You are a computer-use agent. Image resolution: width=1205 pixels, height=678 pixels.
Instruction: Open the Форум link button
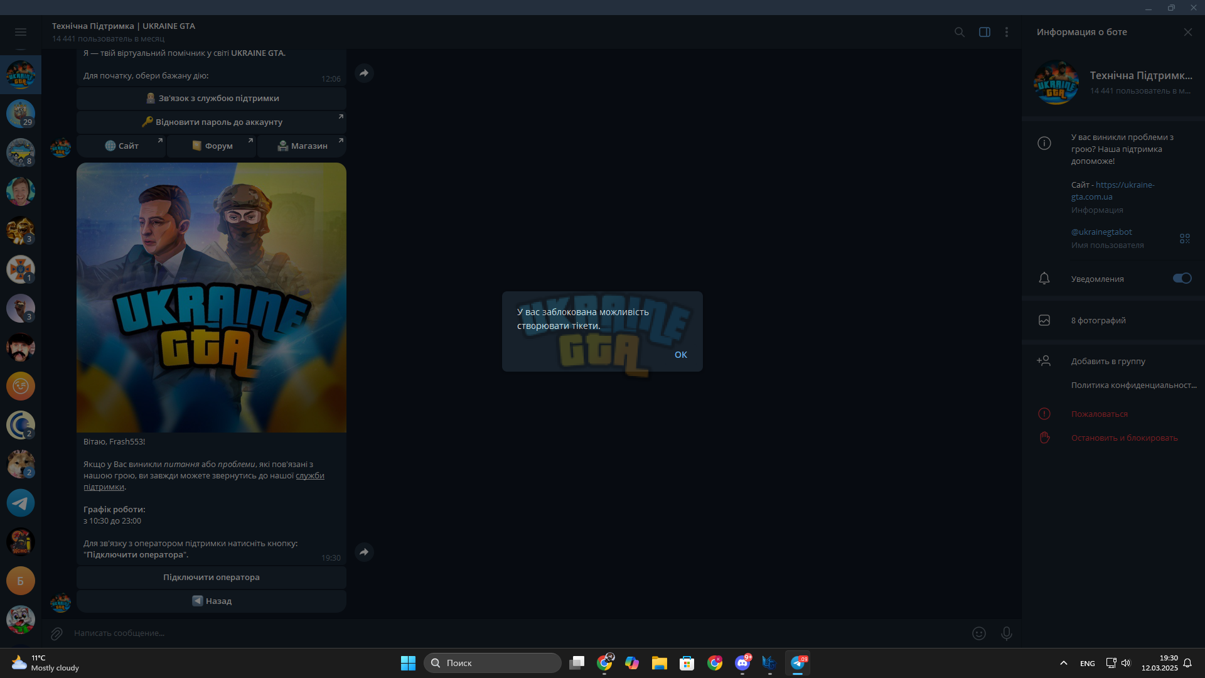pos(212,146)
